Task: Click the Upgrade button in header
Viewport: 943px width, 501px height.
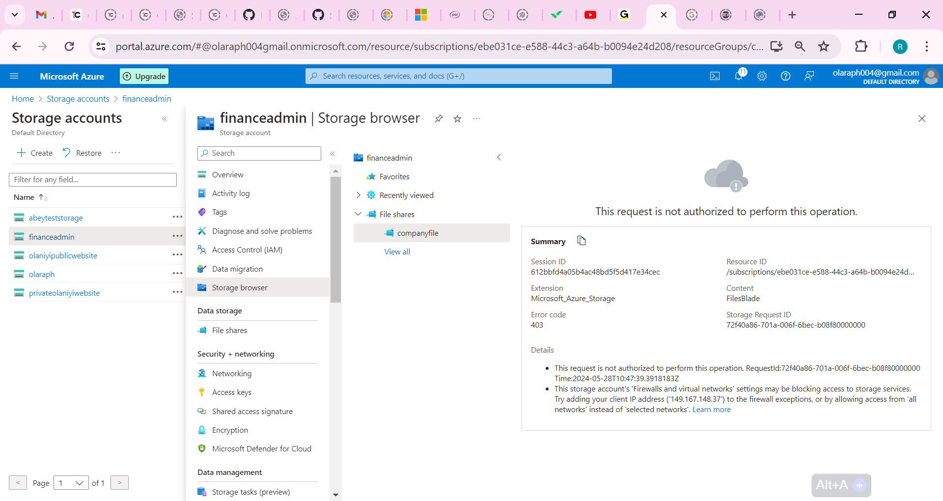Action: [144, 76]
